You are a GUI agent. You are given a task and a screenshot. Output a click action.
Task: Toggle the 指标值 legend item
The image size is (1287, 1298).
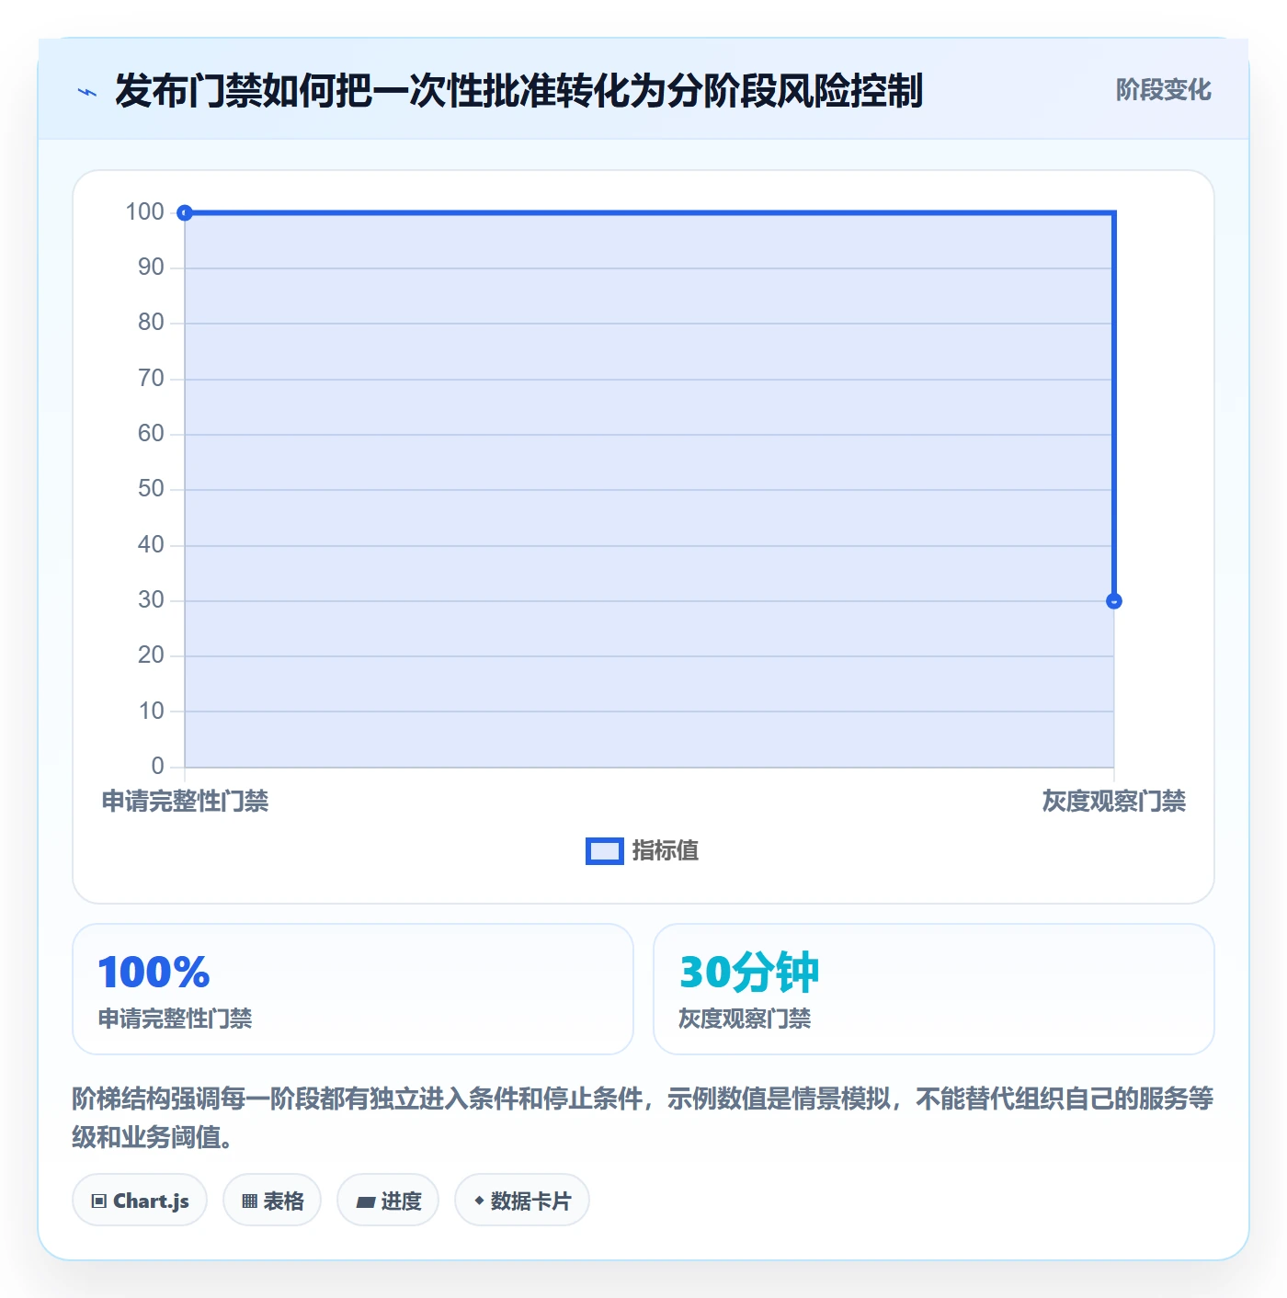tap(643, 851)
